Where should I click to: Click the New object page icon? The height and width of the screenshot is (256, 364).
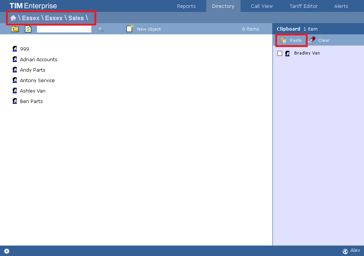[130, 29]
